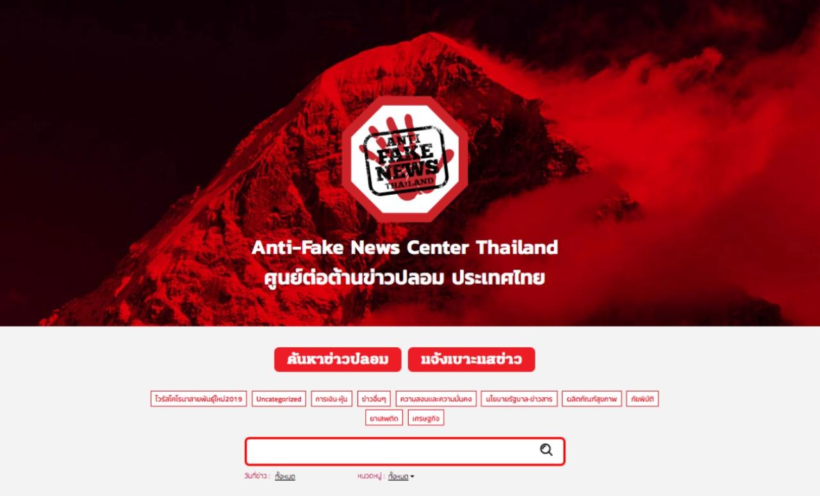Screen dimensions: 820x496
Task: Click the Anti-Fake News Center Thailand heading
Action: pos(405,247)
